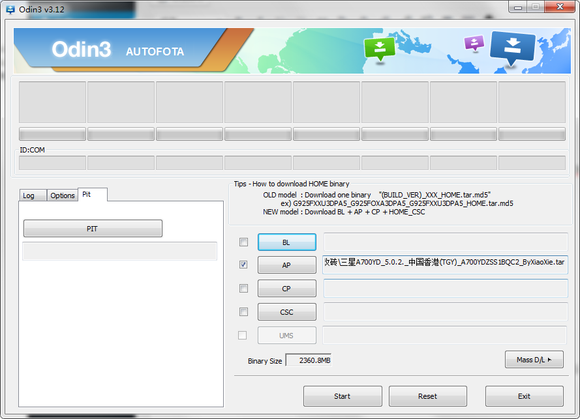Viewport: 580px width, 419px height.
Task: Click the disabled UMS button
Action: [x=286, y=336]
